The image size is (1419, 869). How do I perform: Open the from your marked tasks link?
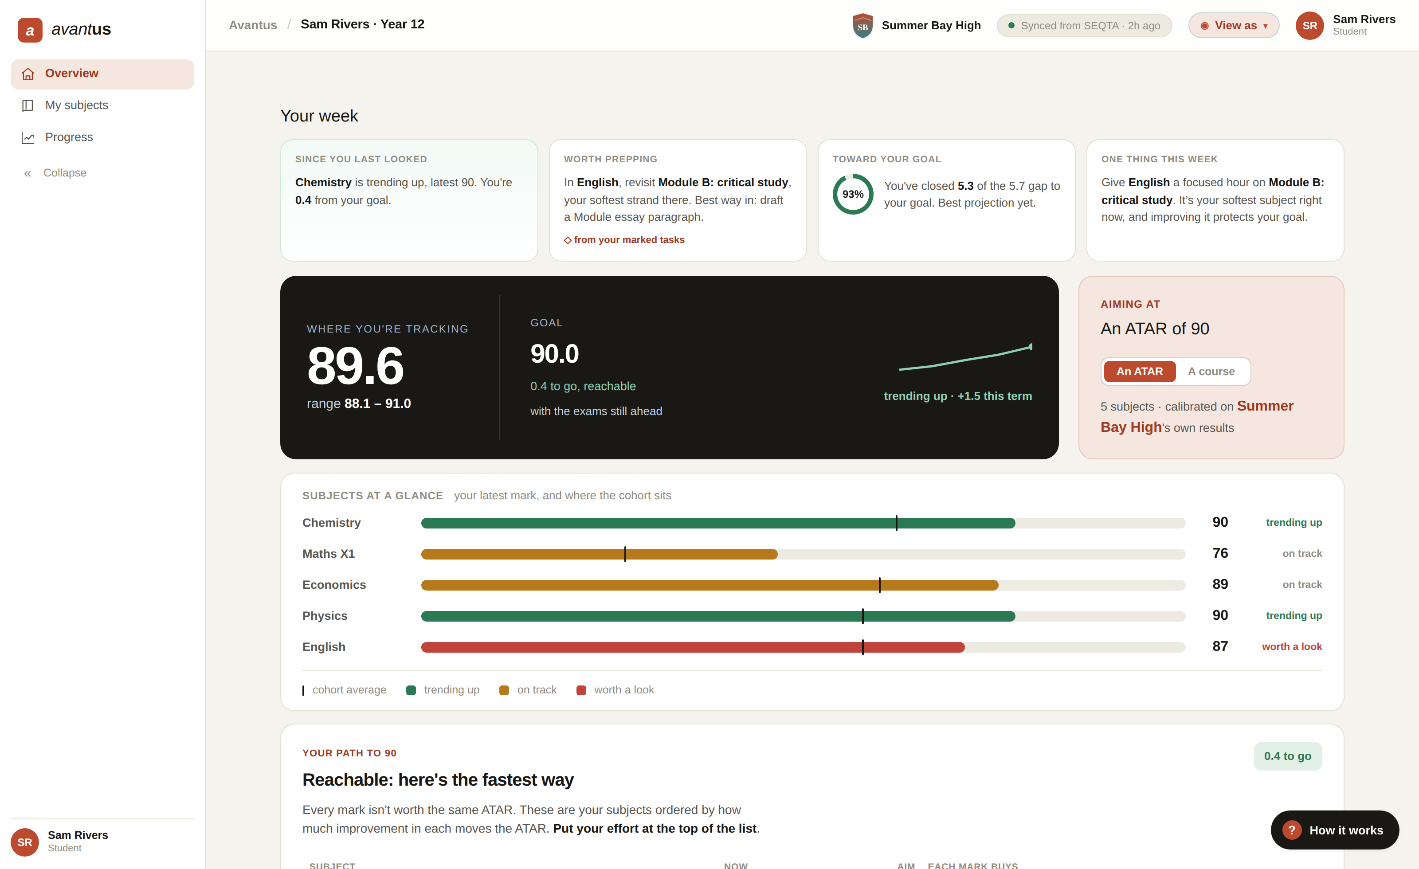[624, 239]
